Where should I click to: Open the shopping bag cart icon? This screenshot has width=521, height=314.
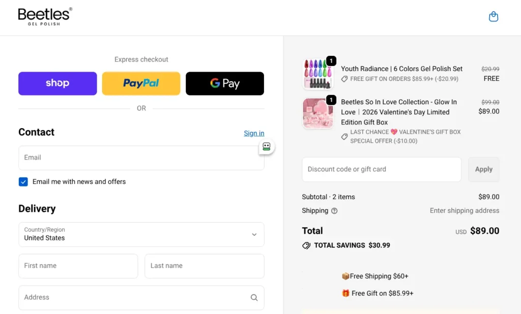(493, 16)
